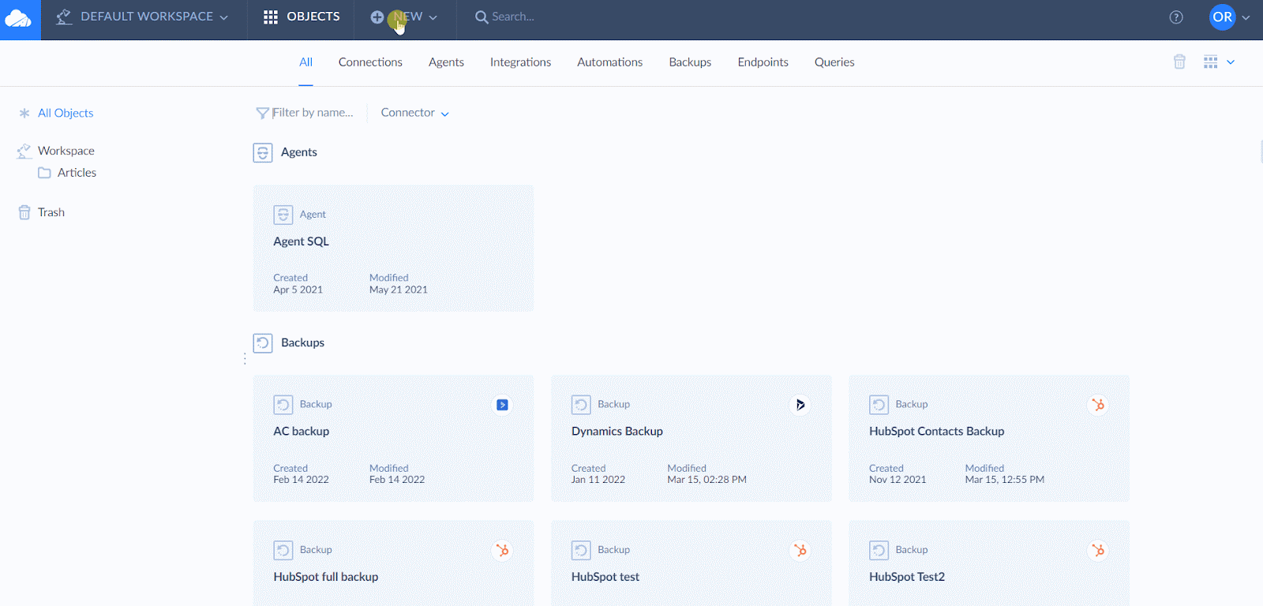Open the Dynamics Backup card
Image resolution: width=1263 pixels, height=606 pixels.
[x=691, y=439]
